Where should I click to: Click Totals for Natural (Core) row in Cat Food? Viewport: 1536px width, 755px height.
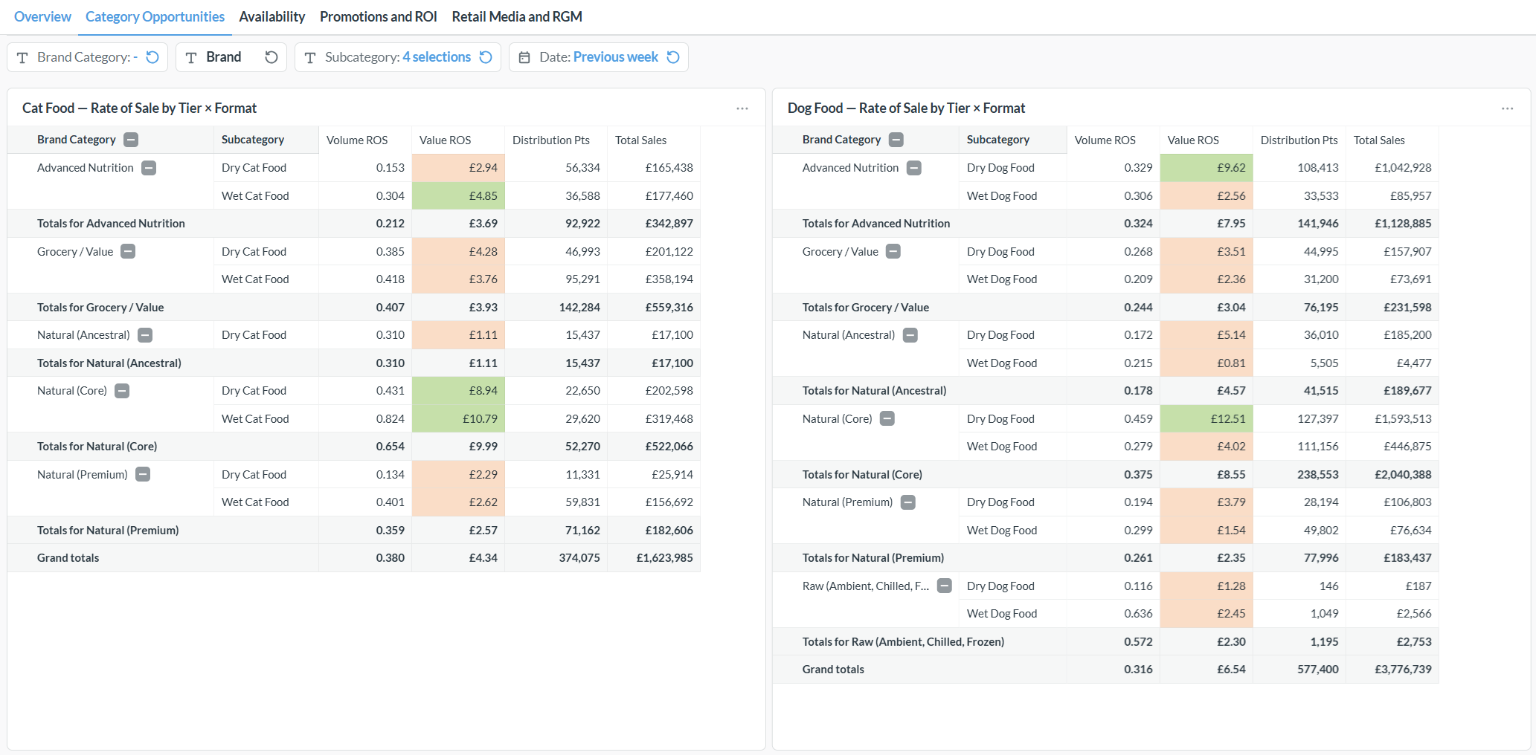(354, 447)
